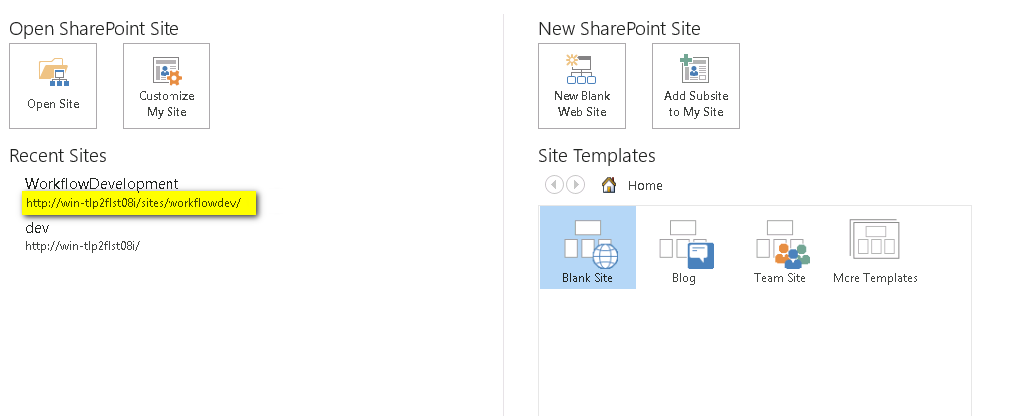Go back with the left arrow button
1019x416 pixels.
click(x=553, y=185)
